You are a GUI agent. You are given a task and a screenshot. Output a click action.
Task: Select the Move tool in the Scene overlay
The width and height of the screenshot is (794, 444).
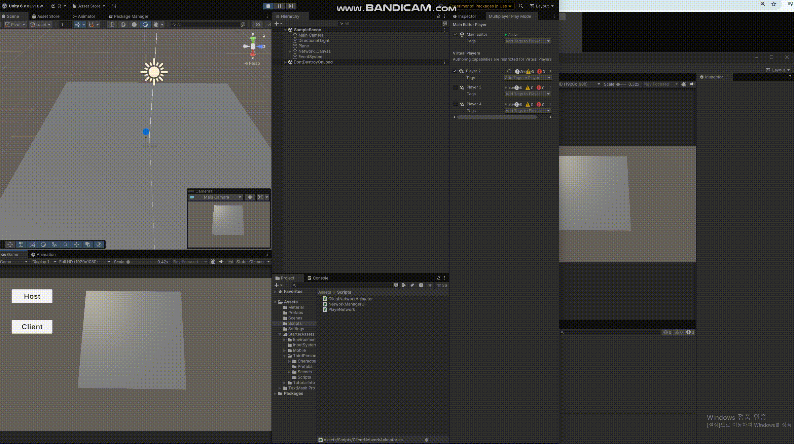10,245
